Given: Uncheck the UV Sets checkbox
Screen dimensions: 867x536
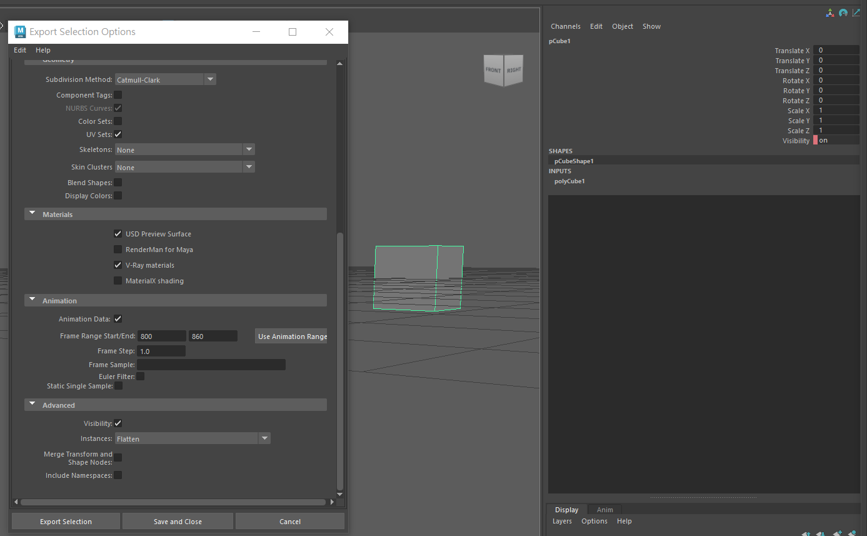Looking at the screenshot, I should coord(118,134).
